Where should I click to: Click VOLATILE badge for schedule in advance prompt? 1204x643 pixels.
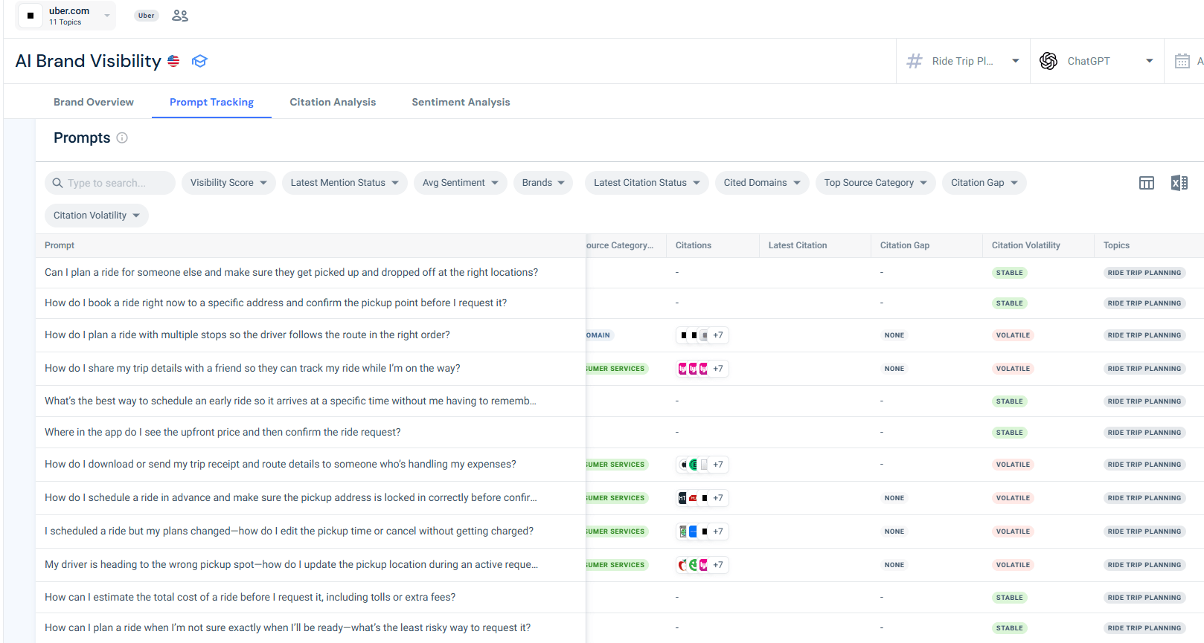tap(1014, 498)
